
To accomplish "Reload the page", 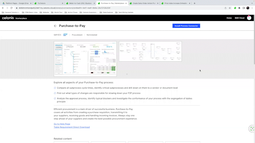I will pyautogui.click(x=11, y=8).
